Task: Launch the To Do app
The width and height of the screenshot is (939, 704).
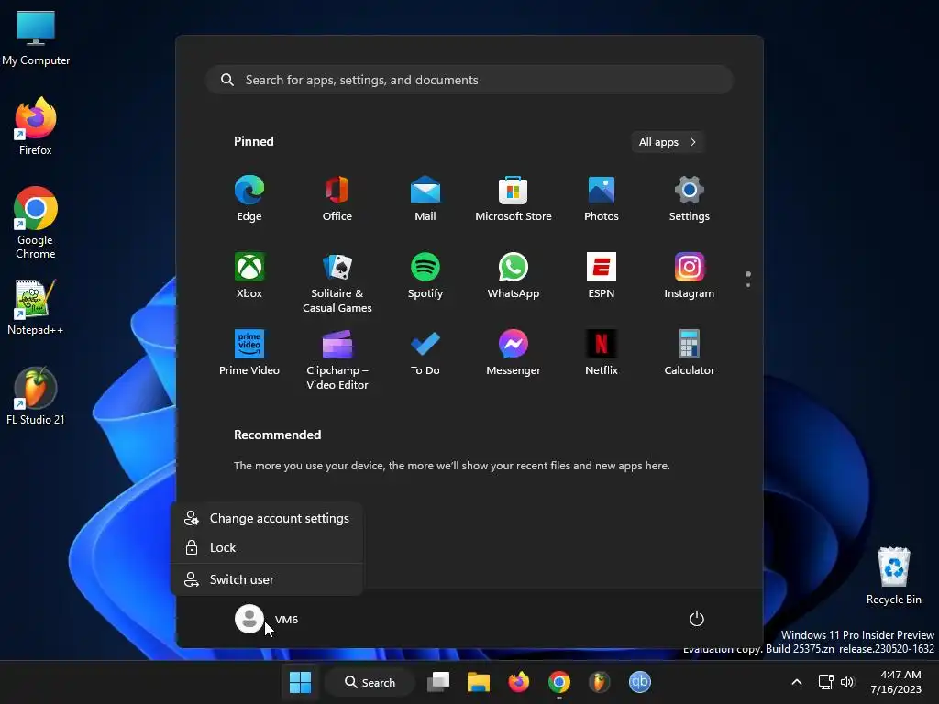Action: [425, 353]
